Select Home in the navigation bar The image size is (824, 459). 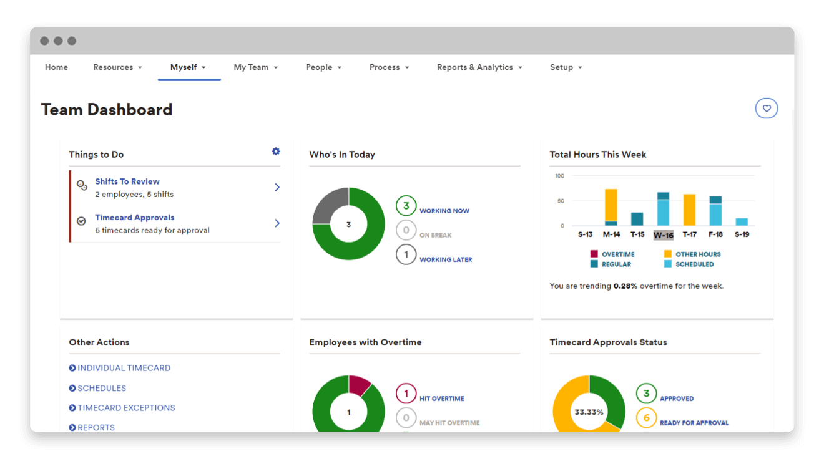(x=56, y=67)
